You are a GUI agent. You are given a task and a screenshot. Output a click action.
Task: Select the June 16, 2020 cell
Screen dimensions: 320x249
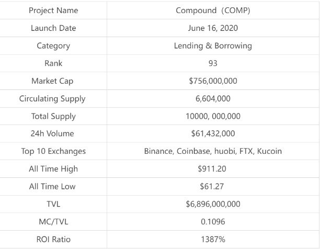coord(213,28)
